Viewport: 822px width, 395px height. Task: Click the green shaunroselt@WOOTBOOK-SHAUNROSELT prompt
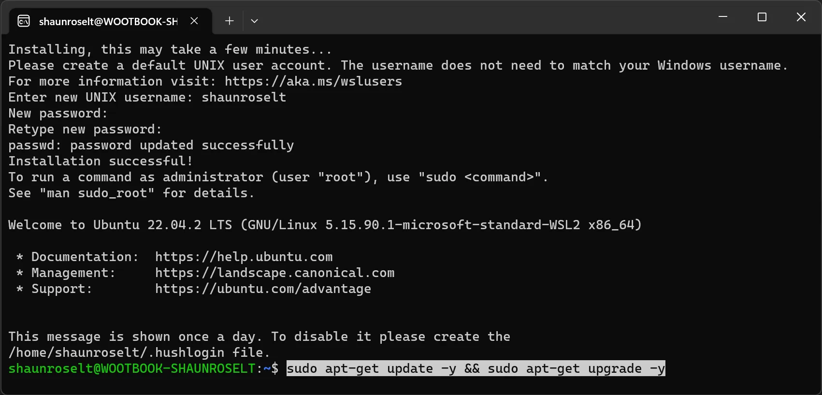tap(131, 368)
